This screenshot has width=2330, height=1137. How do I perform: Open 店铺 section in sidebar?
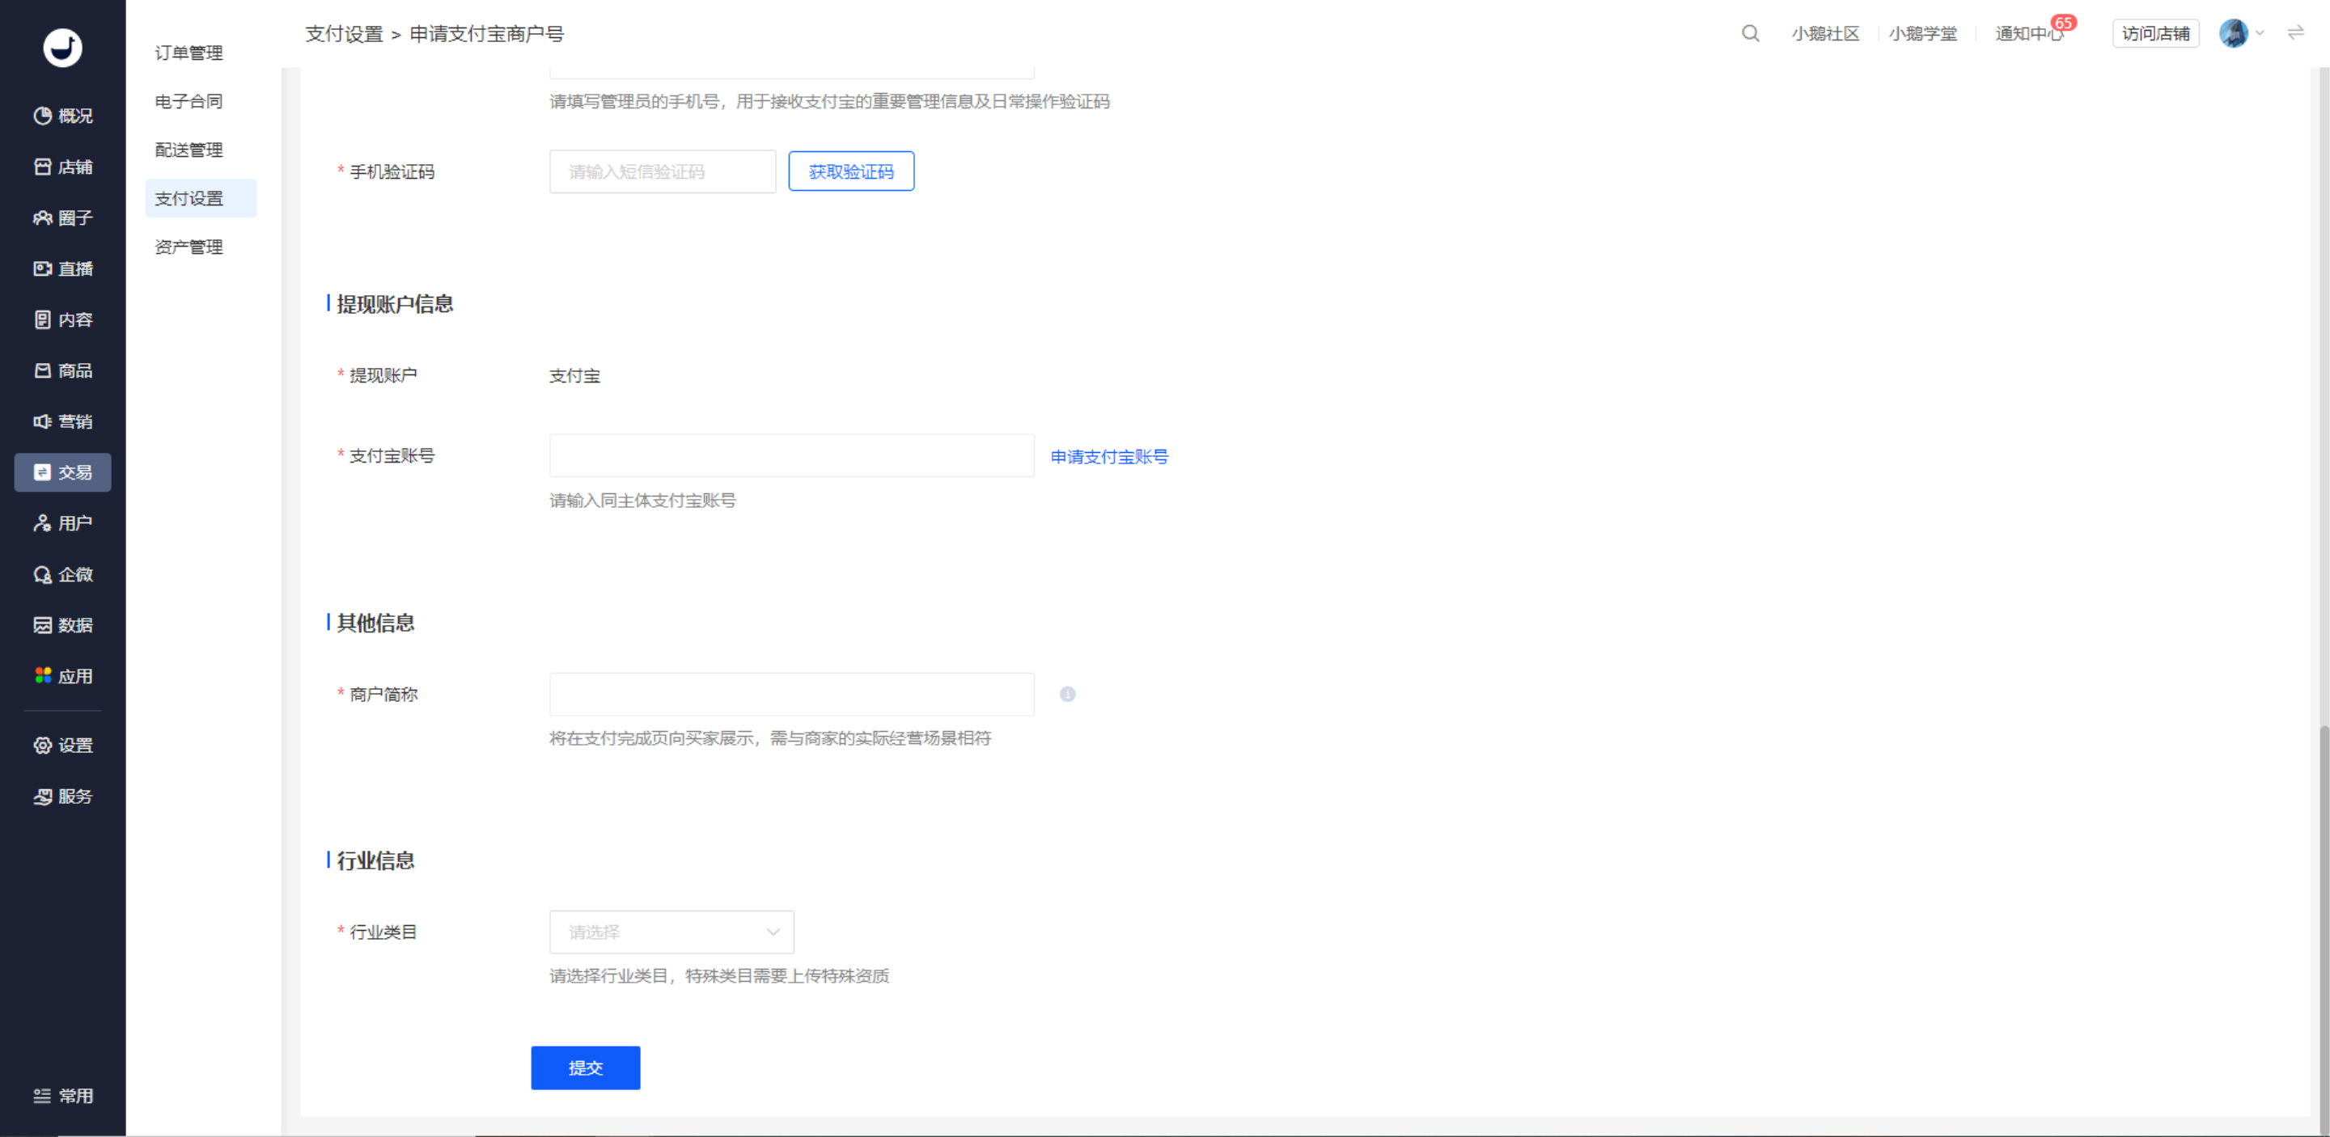point(62,167)
